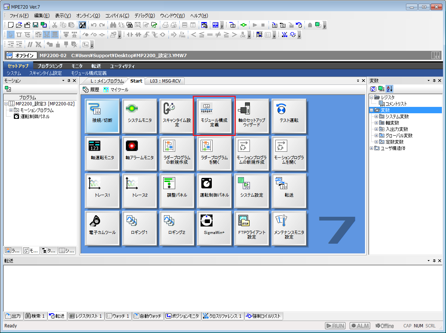Screen dimensions: 446x333
Task: Click the マイツール button
Action: click(x=116, y=90)
